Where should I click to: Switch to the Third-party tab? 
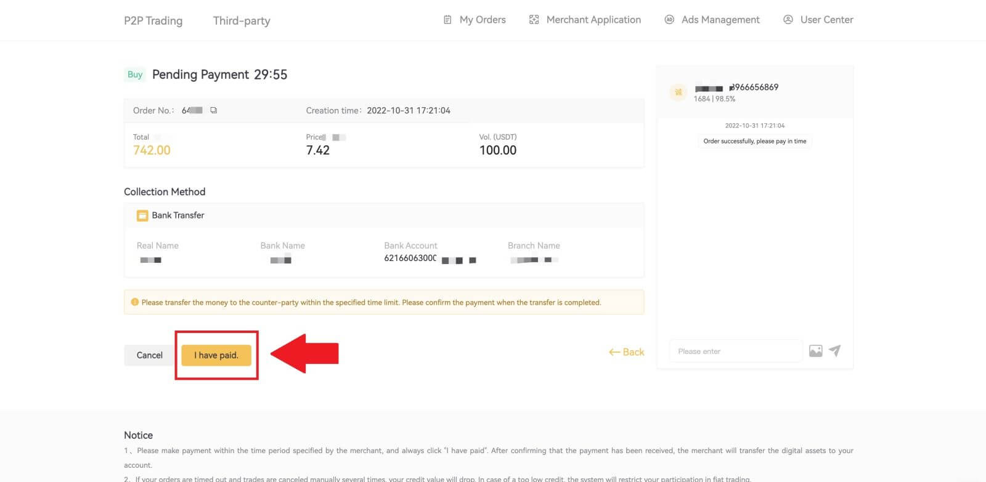pos(242,21)
